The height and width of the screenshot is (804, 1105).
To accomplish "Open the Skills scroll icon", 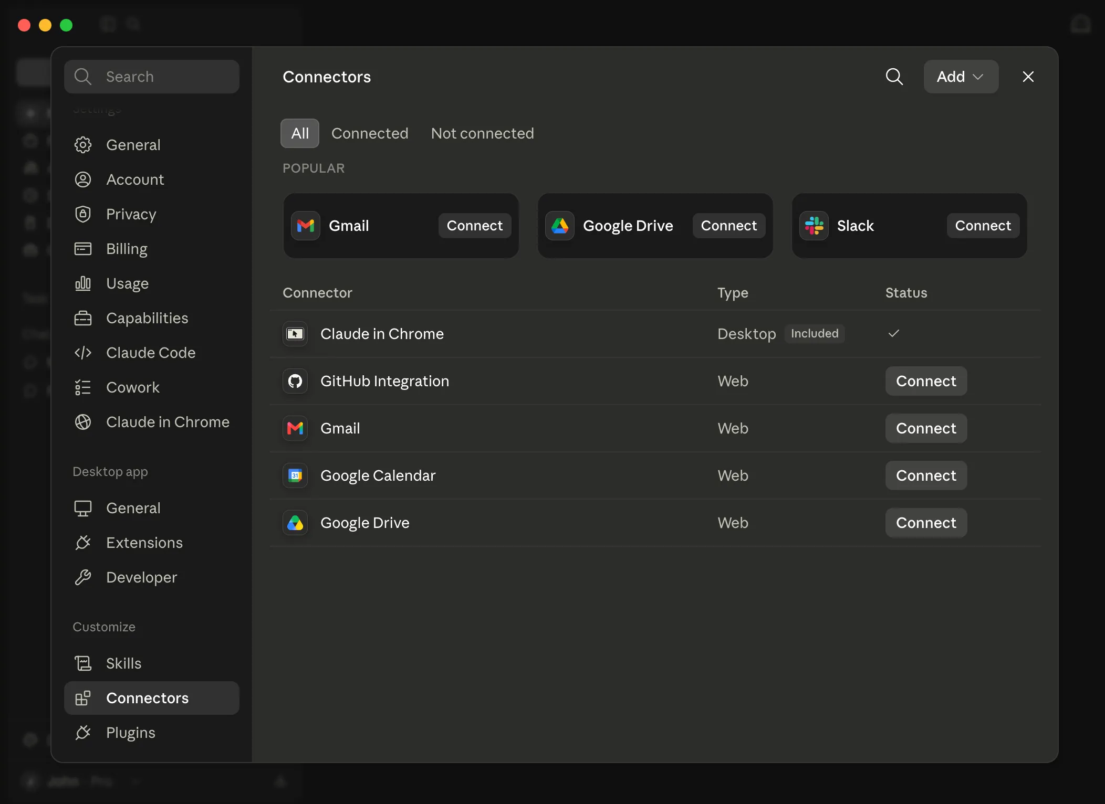I will click(x=83, y=663).
